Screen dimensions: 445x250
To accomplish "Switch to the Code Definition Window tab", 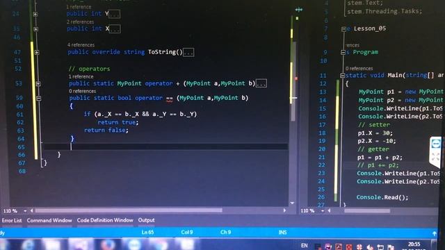I will 105,220.
